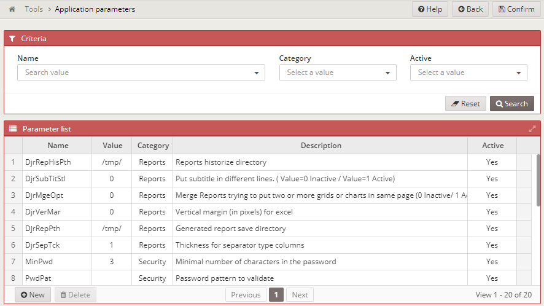
Task: Click the list icon beside Parameter list
Action: click(13, 129)
